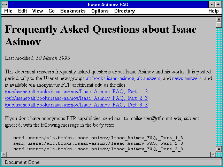This screenshot has height=167, width=223.
Task: Click the 'Isaac Asimov FAQ' title bar
Action: coord(108,5)
